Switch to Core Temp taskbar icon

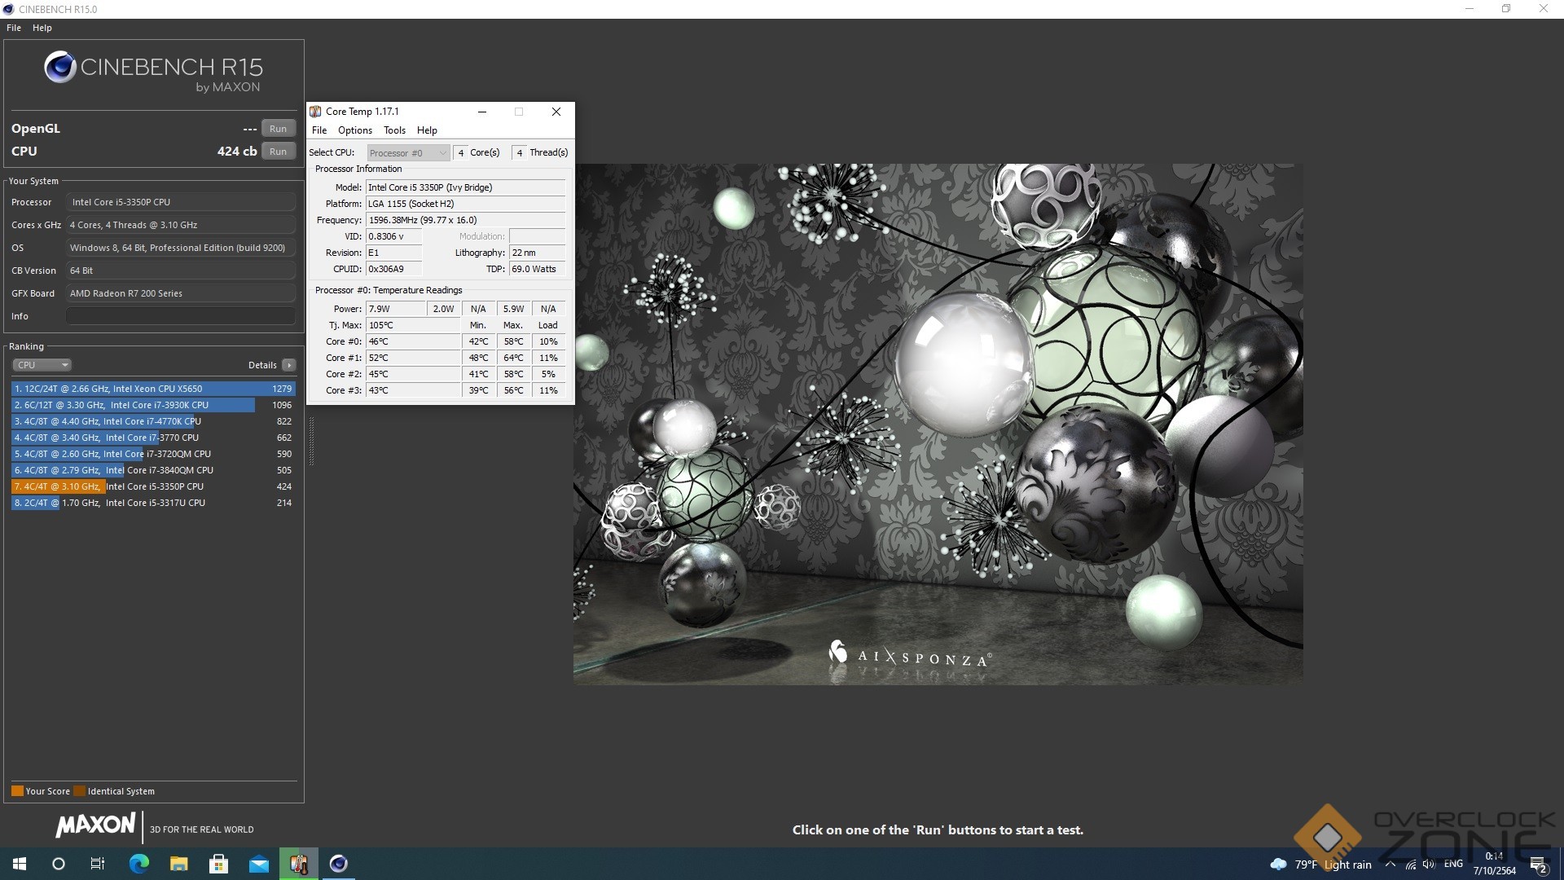299,864
